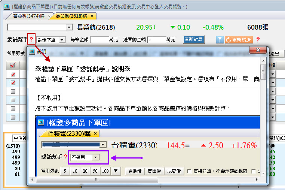Select the 長榮航(2618)購 tab
This screenshot has height=190, width=285.
tap(71, 16)
